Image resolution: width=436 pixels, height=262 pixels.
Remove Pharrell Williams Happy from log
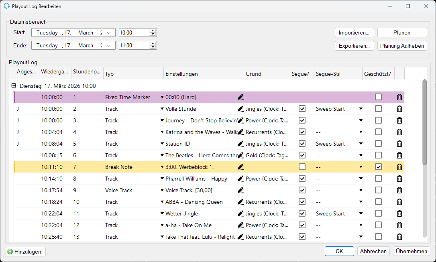[399, 179]
